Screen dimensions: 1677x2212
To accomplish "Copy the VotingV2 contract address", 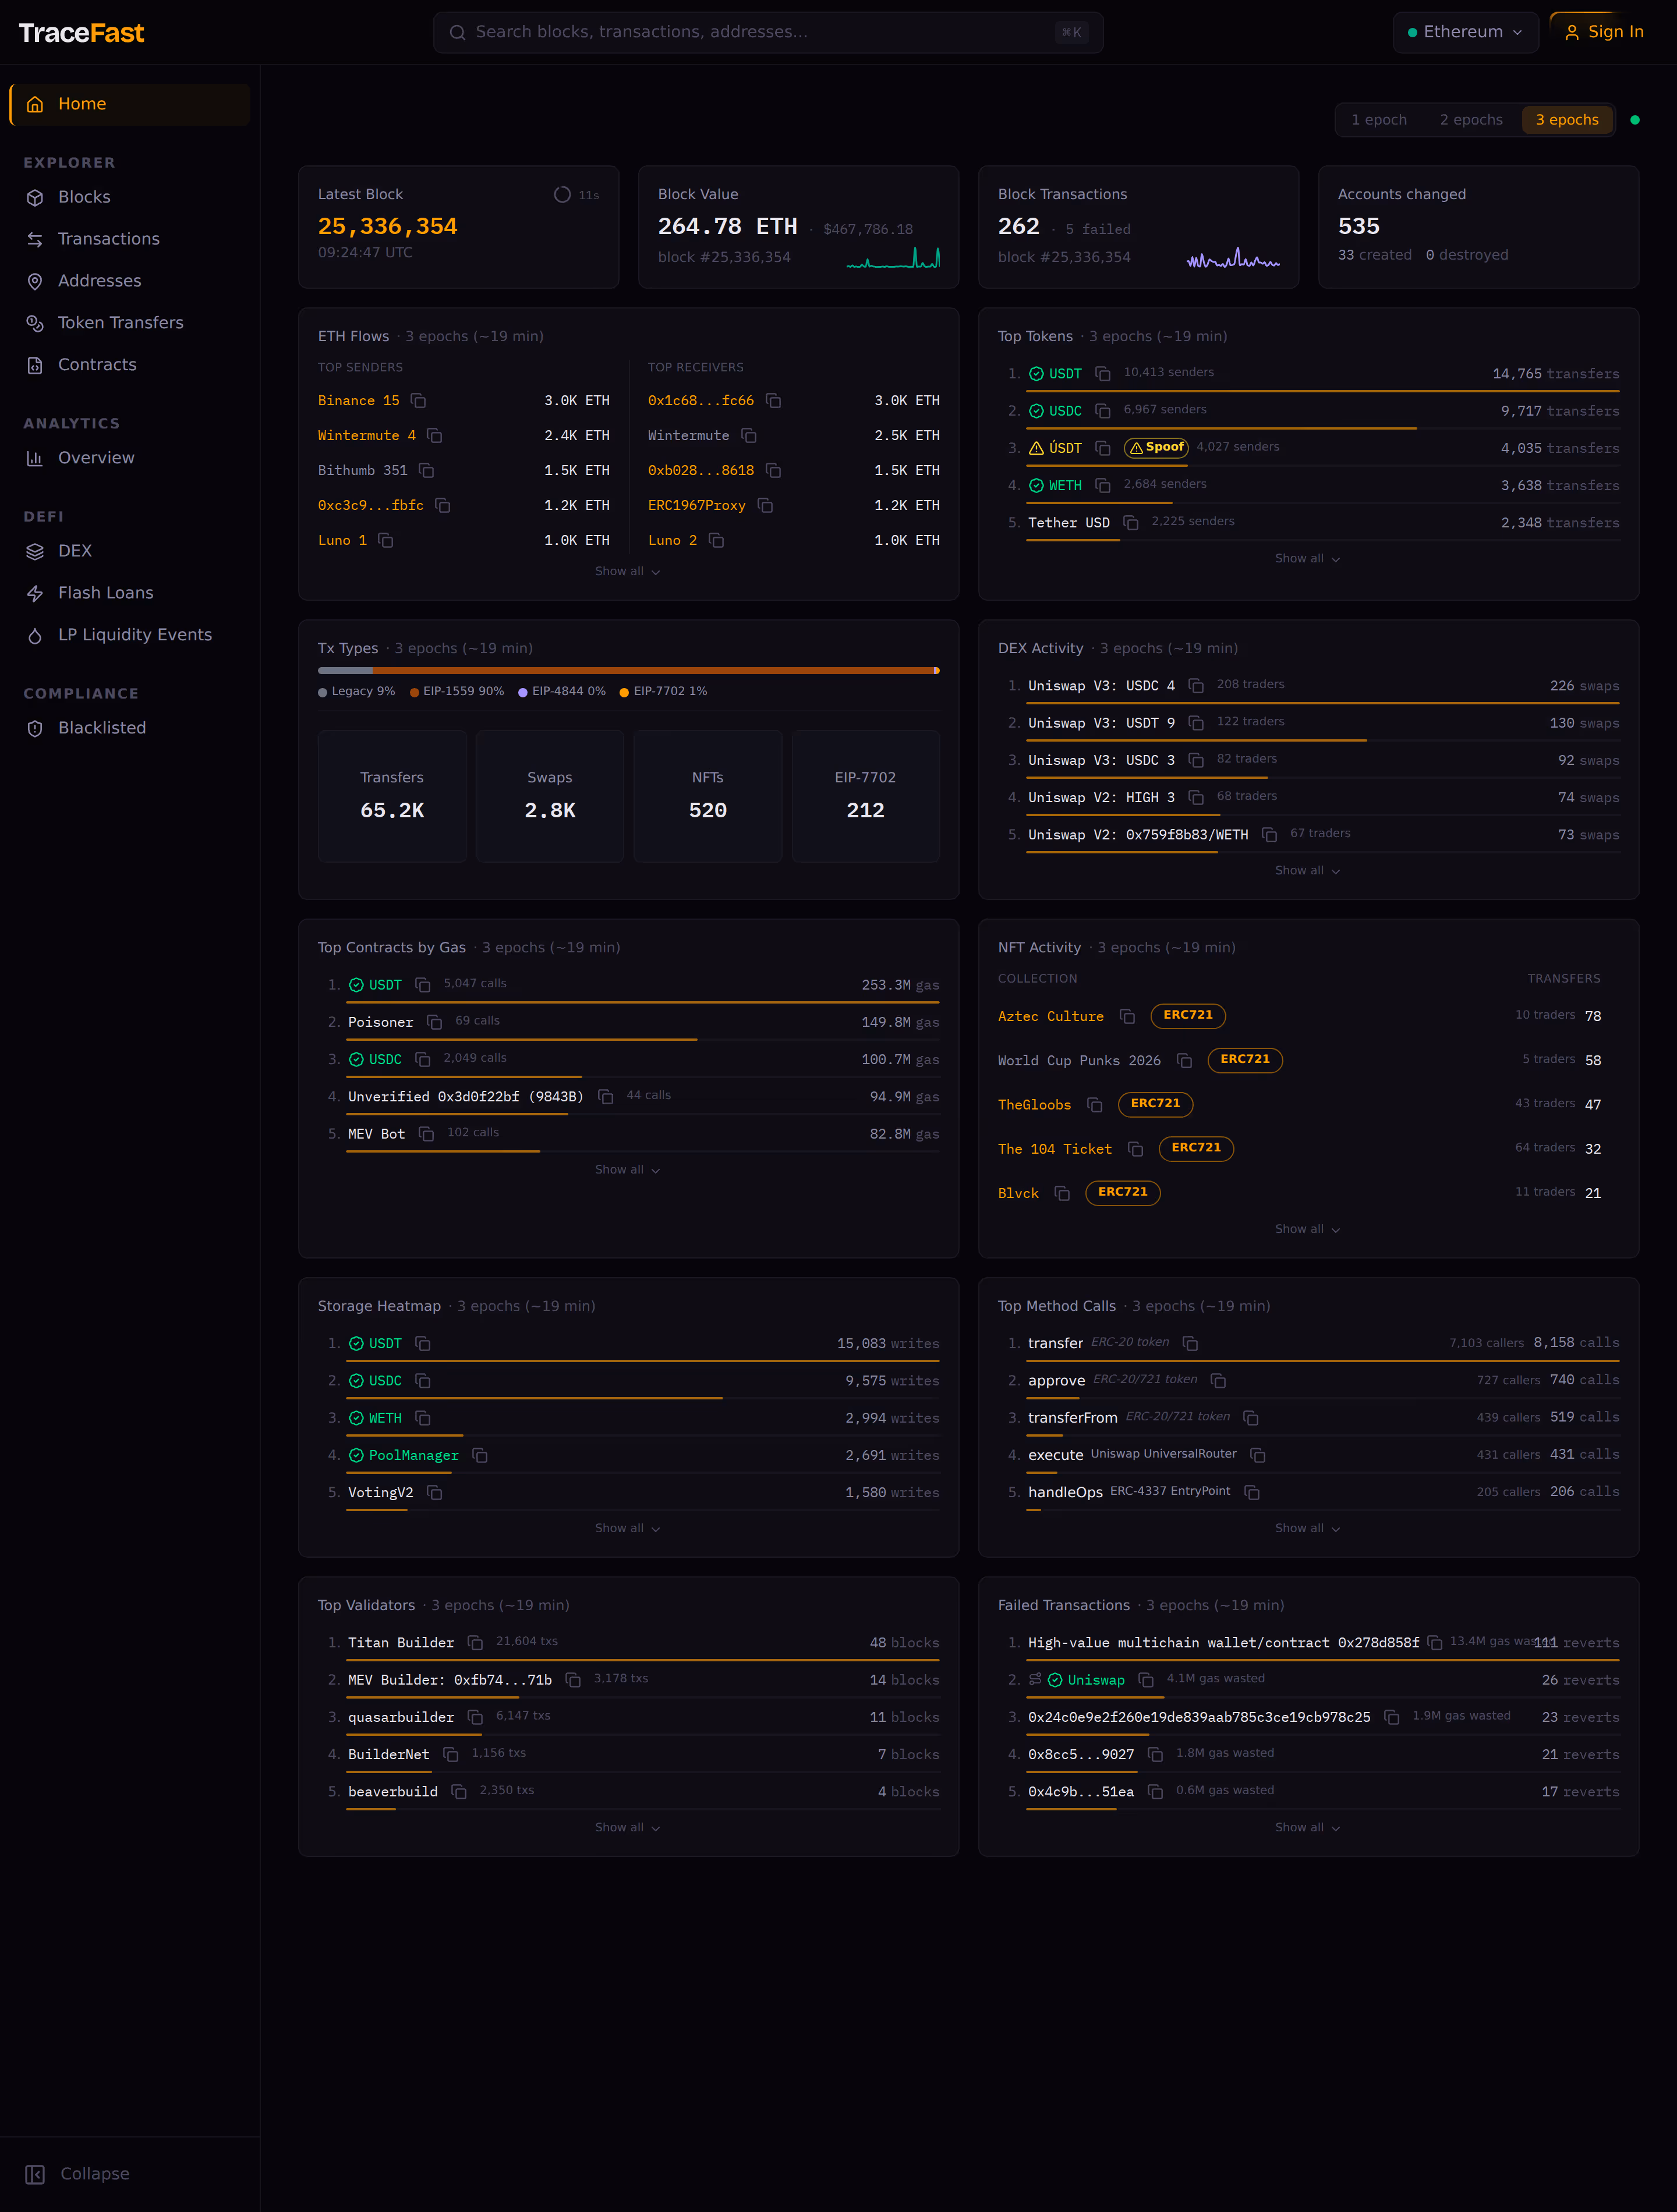I will (x=434, y=1493).
